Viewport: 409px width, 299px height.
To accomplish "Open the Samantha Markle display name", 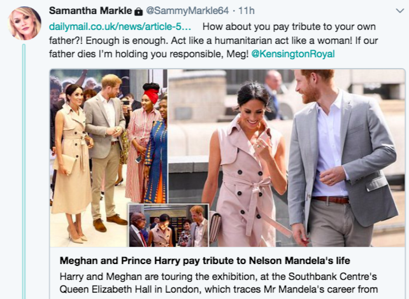I will (90, 11).
